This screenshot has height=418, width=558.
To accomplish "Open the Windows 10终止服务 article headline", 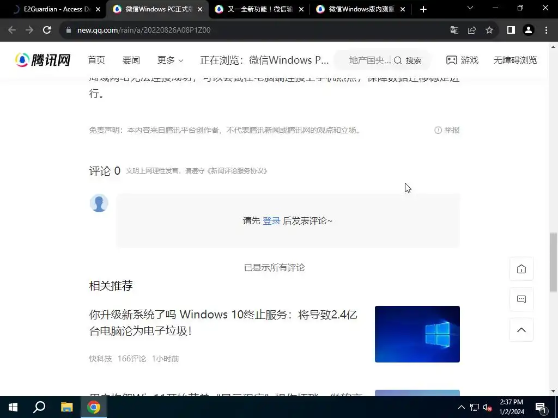I will [223, 323].
